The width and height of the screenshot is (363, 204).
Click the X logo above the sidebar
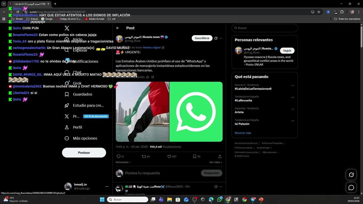[x=67, y=28]
